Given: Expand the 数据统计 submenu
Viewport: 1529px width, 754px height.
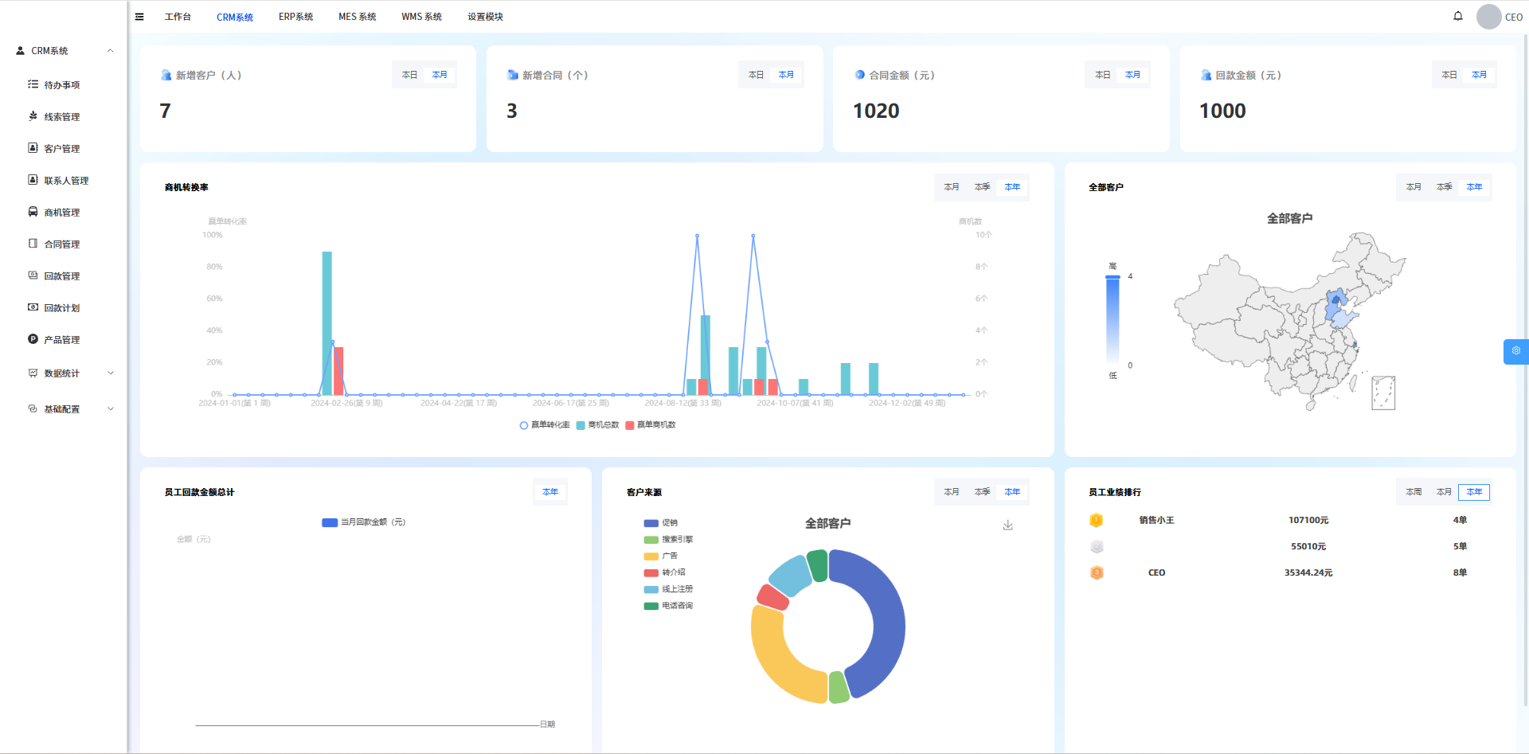Looking at the screenshot, I should [110, 373].
